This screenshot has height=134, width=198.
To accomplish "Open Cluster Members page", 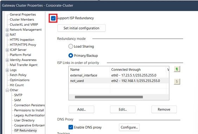I will [x=22, y=20].
